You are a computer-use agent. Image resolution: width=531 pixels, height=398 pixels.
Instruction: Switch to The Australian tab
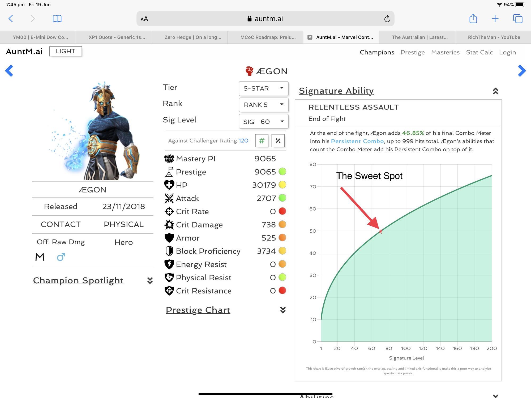(x=417, y=37)
